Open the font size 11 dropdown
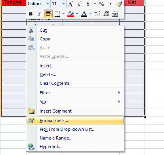The width and height of the screenshot is (164, 155). (63, 4)
